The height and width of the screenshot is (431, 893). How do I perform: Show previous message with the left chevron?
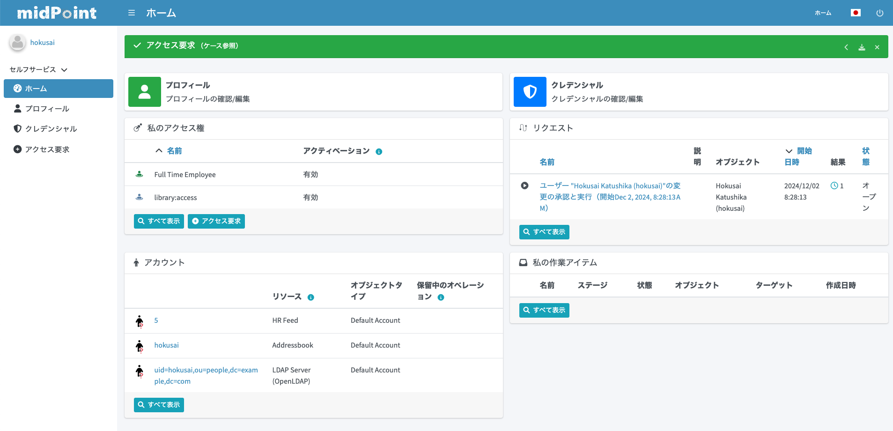(x=846, y=47)
